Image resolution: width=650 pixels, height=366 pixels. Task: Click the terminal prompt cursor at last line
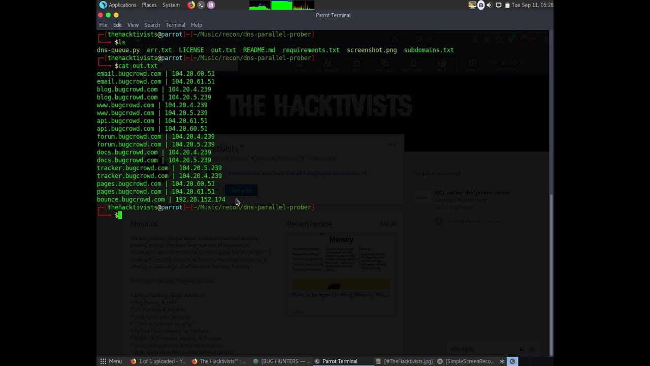pyautogui.click(x=120, y=216)
